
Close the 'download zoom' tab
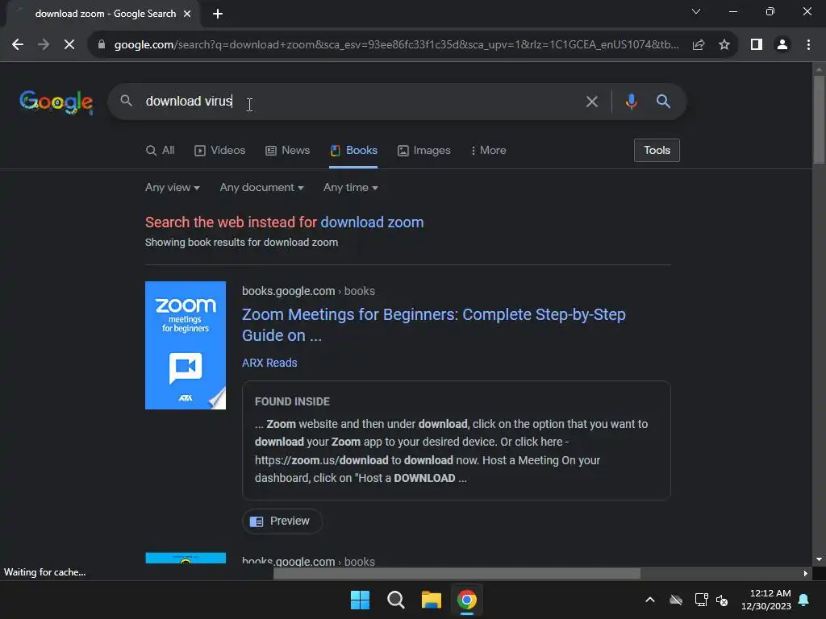click(x=187, y=14)
